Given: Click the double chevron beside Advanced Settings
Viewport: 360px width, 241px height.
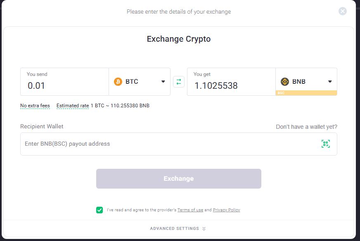Looking at the screenshot, I should click(204, 229).
